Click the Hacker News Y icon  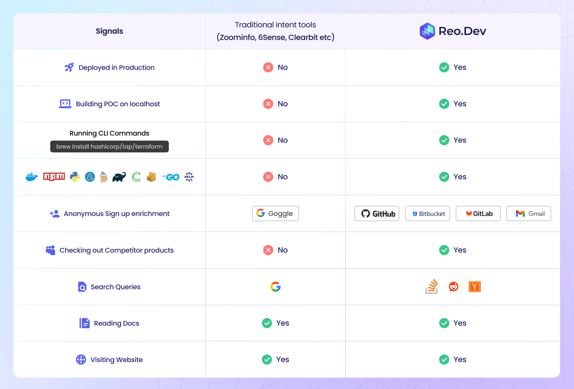point(475,287)
